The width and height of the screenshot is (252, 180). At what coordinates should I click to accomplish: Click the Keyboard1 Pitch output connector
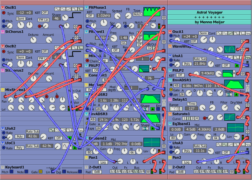11,172
